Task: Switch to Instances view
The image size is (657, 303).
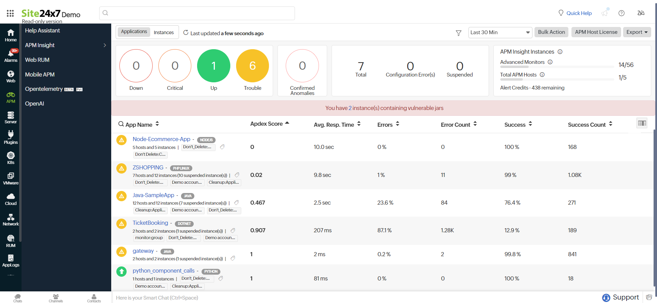Action: (164, 32)
